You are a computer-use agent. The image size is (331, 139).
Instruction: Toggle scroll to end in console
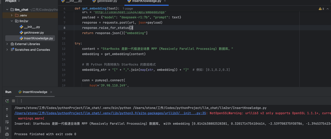point(7,128)
